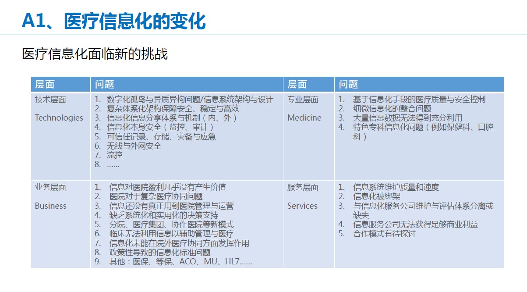Screen dimensions: 527x292
Task: Select the subtitle 医疗信息化面临新的挑战
Action: (x=95, y=54)
